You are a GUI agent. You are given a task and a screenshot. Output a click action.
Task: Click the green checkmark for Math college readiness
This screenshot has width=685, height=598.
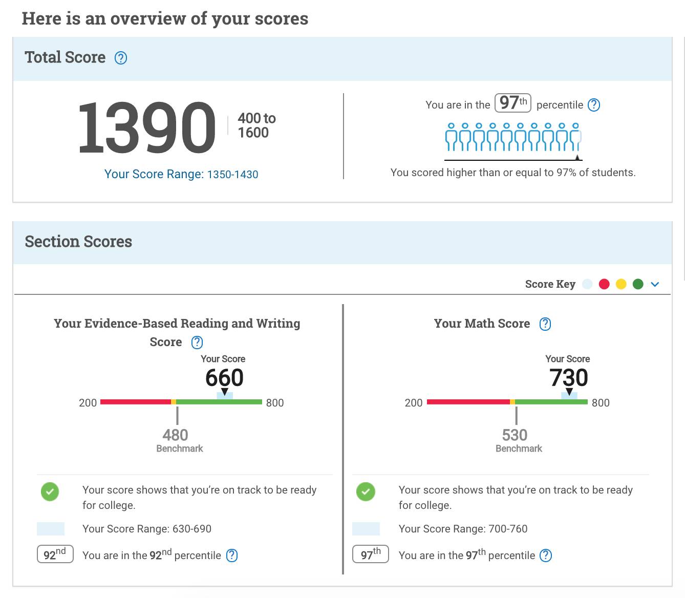(x=366, y=493)
